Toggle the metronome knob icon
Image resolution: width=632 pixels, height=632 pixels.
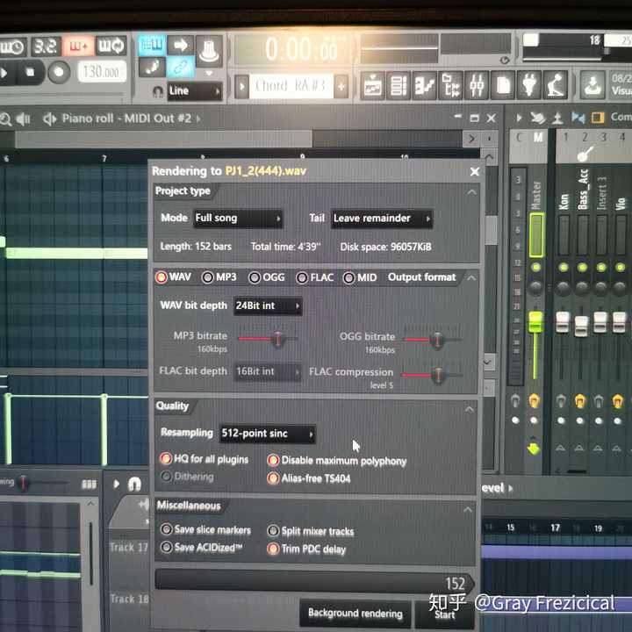click(209, 51)
